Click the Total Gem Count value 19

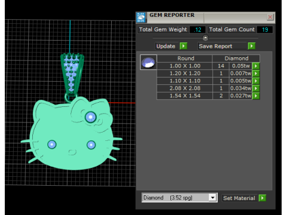[265, 30]
